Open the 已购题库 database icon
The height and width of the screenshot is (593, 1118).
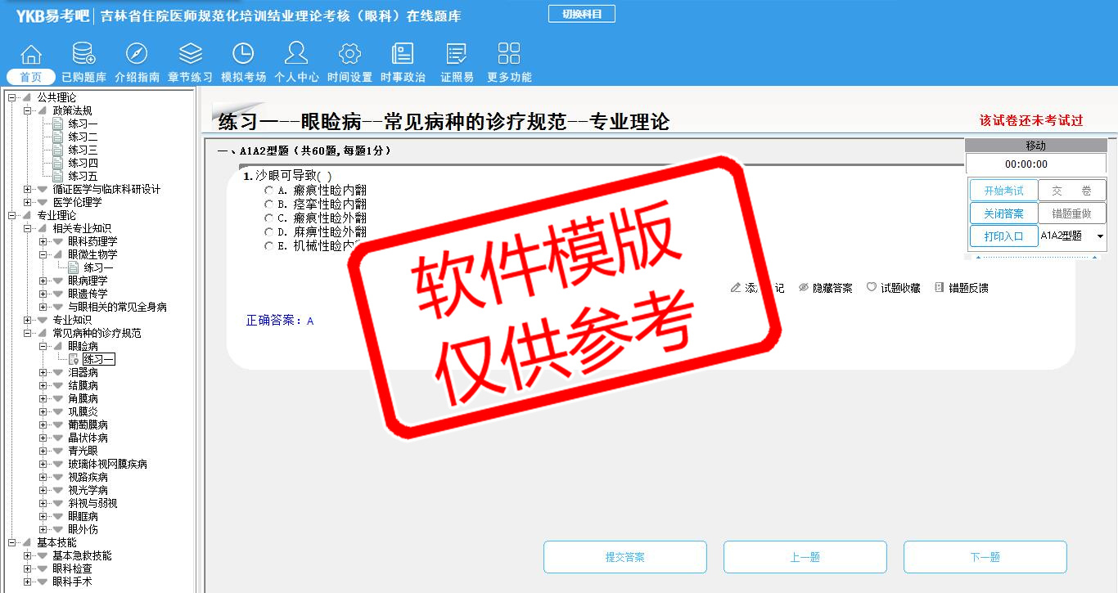coord(83,55)
